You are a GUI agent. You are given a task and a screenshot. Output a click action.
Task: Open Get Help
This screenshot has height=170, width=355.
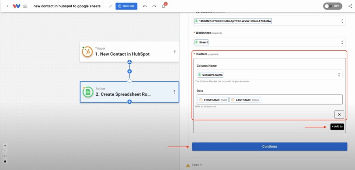coord(126,6)
